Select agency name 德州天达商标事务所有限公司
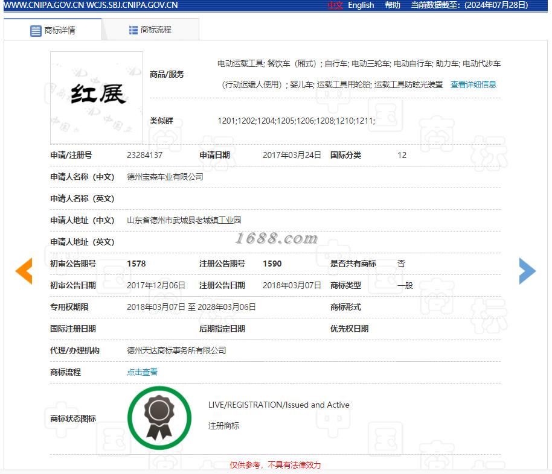 (176, 350)
